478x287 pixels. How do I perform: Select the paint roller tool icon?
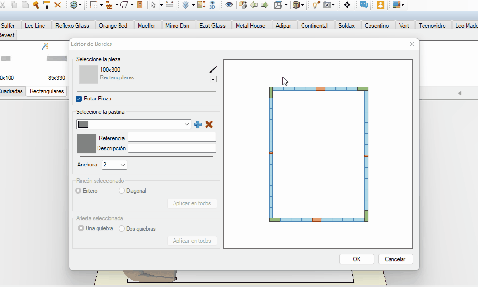point(47,5)
